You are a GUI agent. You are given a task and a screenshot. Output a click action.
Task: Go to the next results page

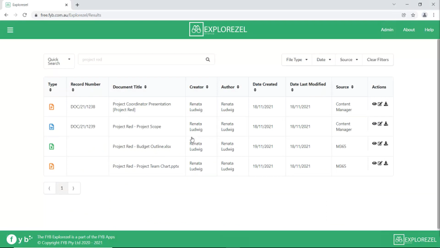click(x=74, y=188)
